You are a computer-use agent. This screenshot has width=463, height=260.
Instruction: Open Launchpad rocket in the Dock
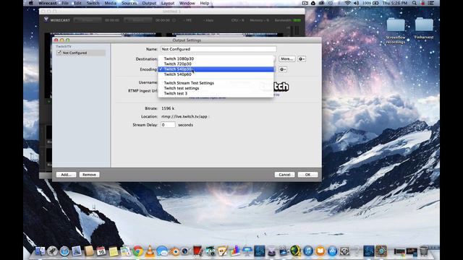click(x=52, y=251)
